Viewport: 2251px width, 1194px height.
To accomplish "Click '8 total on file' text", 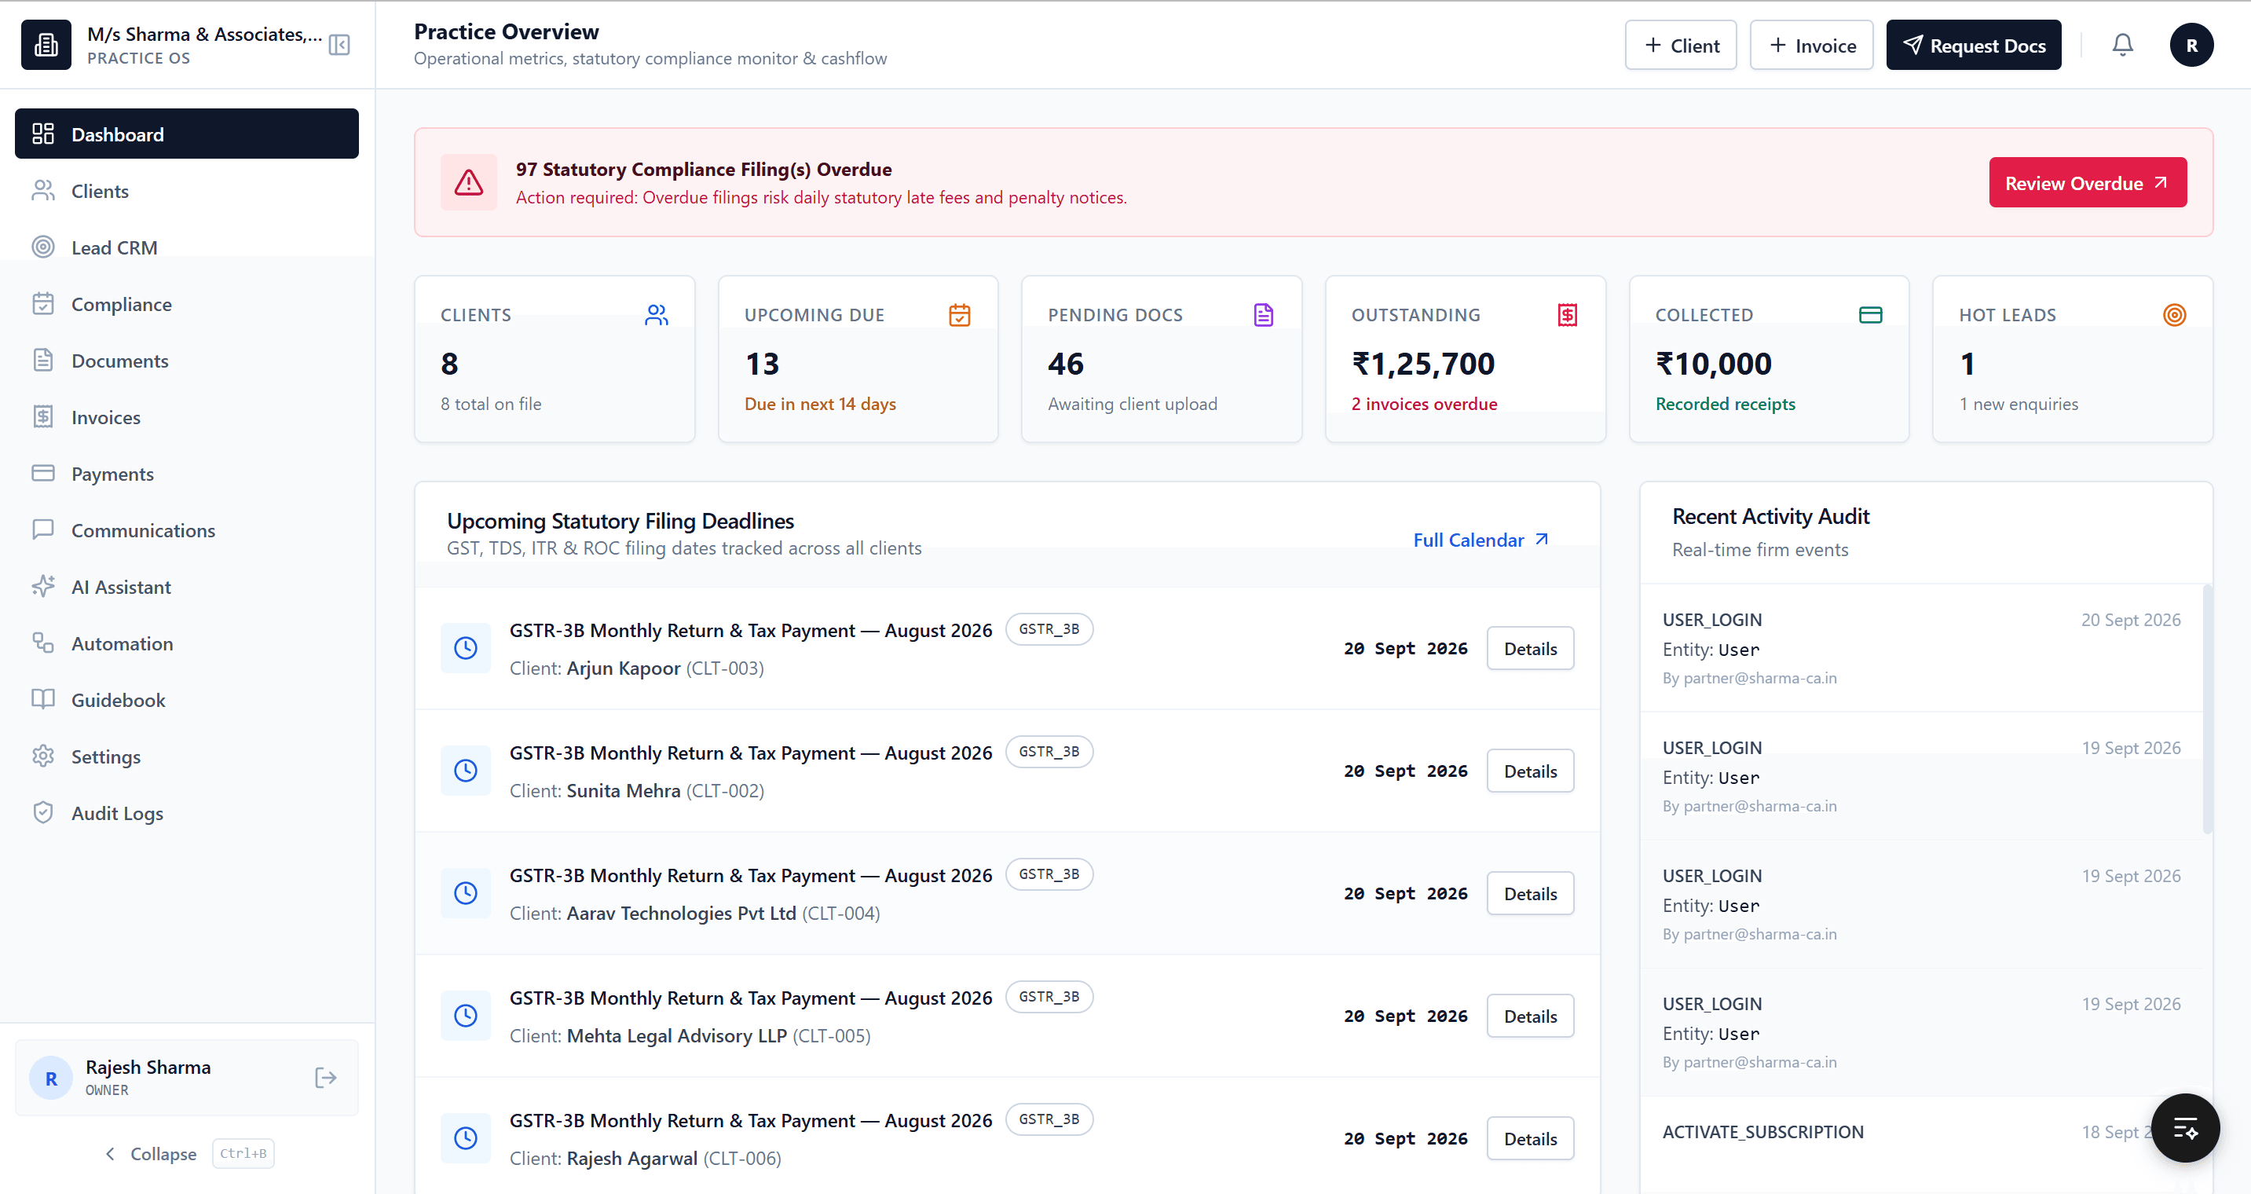I will click(x=490, y=403).
